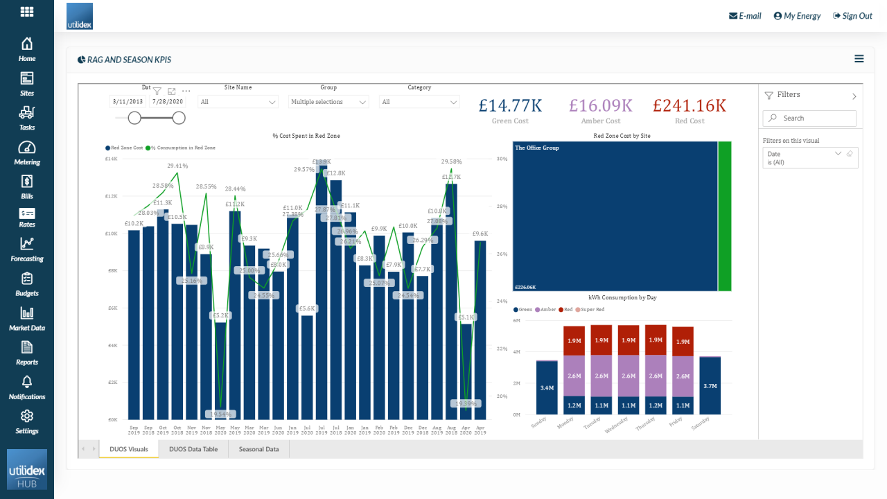887x499 pixels.
Task: Expand the Site Name dropdown
Action: point(238,102)
